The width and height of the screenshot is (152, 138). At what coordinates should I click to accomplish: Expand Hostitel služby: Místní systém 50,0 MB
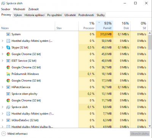pos(2,41)
